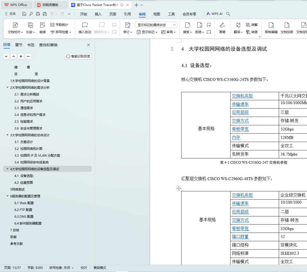The width and height of the screenshot is (307, 272).
Task: Click 文档加密 document encryption
Action: click(x=287, y=28)
